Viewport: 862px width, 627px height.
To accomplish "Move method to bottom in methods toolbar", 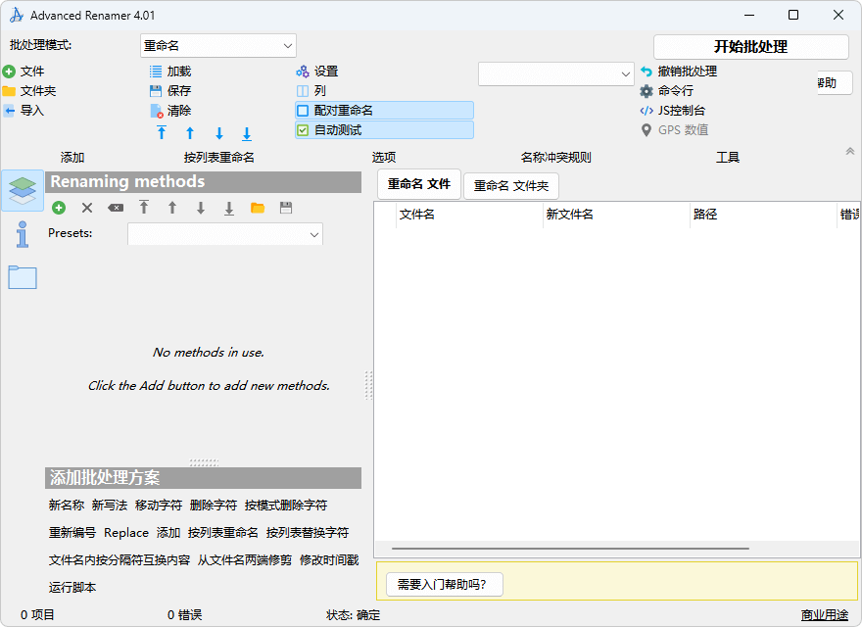I will [x=229, y=208].
